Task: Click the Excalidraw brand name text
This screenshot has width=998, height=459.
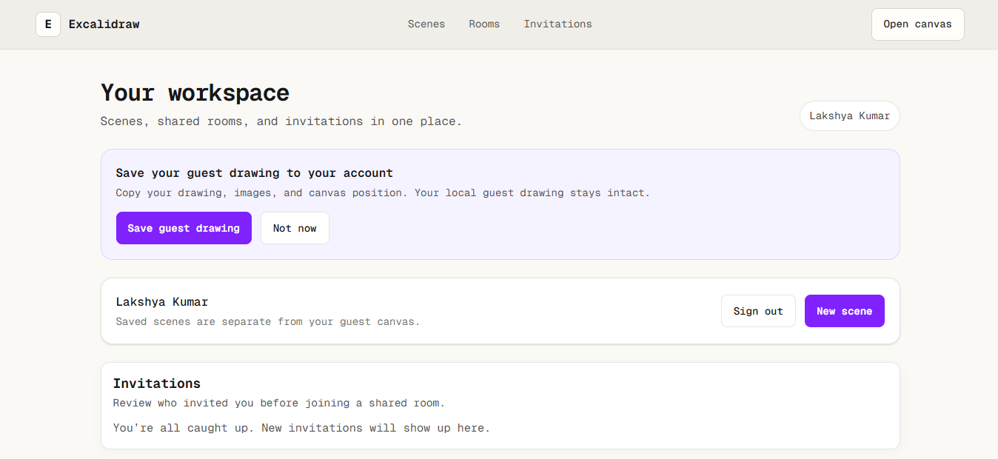Action: pos(104,24)
